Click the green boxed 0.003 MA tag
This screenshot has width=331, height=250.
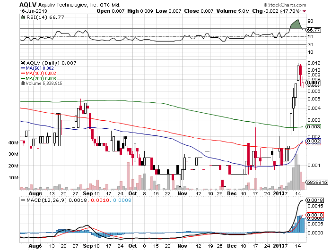coord(313,126)
